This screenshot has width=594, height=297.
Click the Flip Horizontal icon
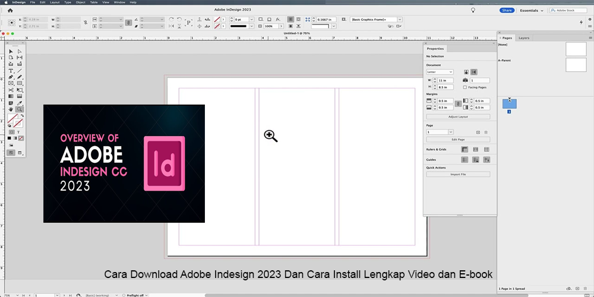(171, 26)
